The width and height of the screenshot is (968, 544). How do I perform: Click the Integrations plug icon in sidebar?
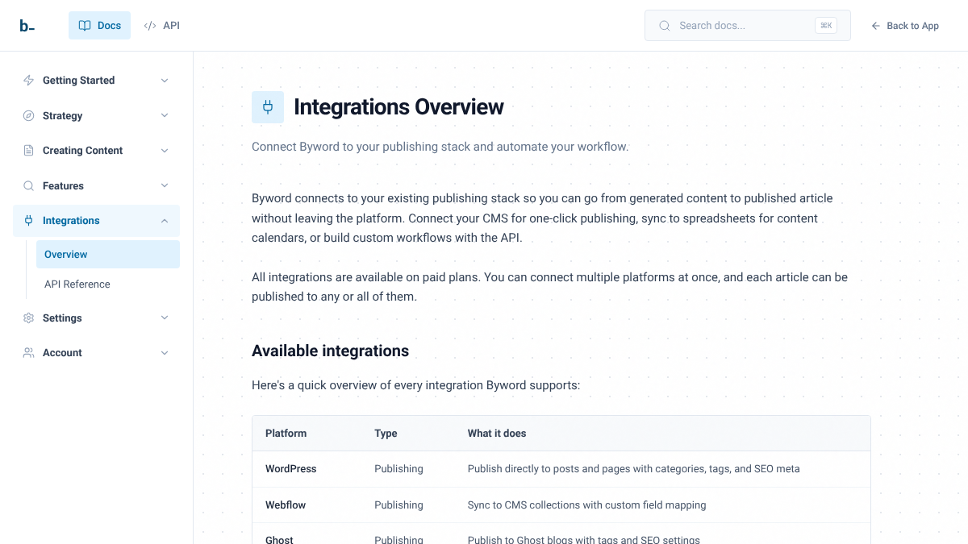[x=28, y=221]
